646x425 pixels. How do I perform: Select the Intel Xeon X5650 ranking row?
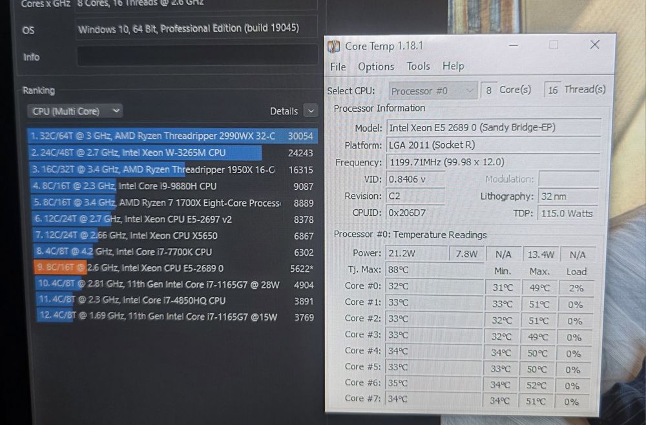click(174, 236)
